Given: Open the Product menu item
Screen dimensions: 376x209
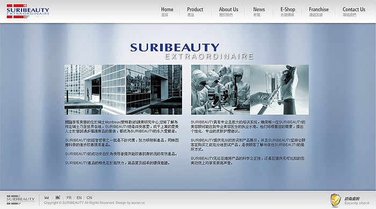Looking at the screenshot, I should pyautogui.click(x=195, y=11).
